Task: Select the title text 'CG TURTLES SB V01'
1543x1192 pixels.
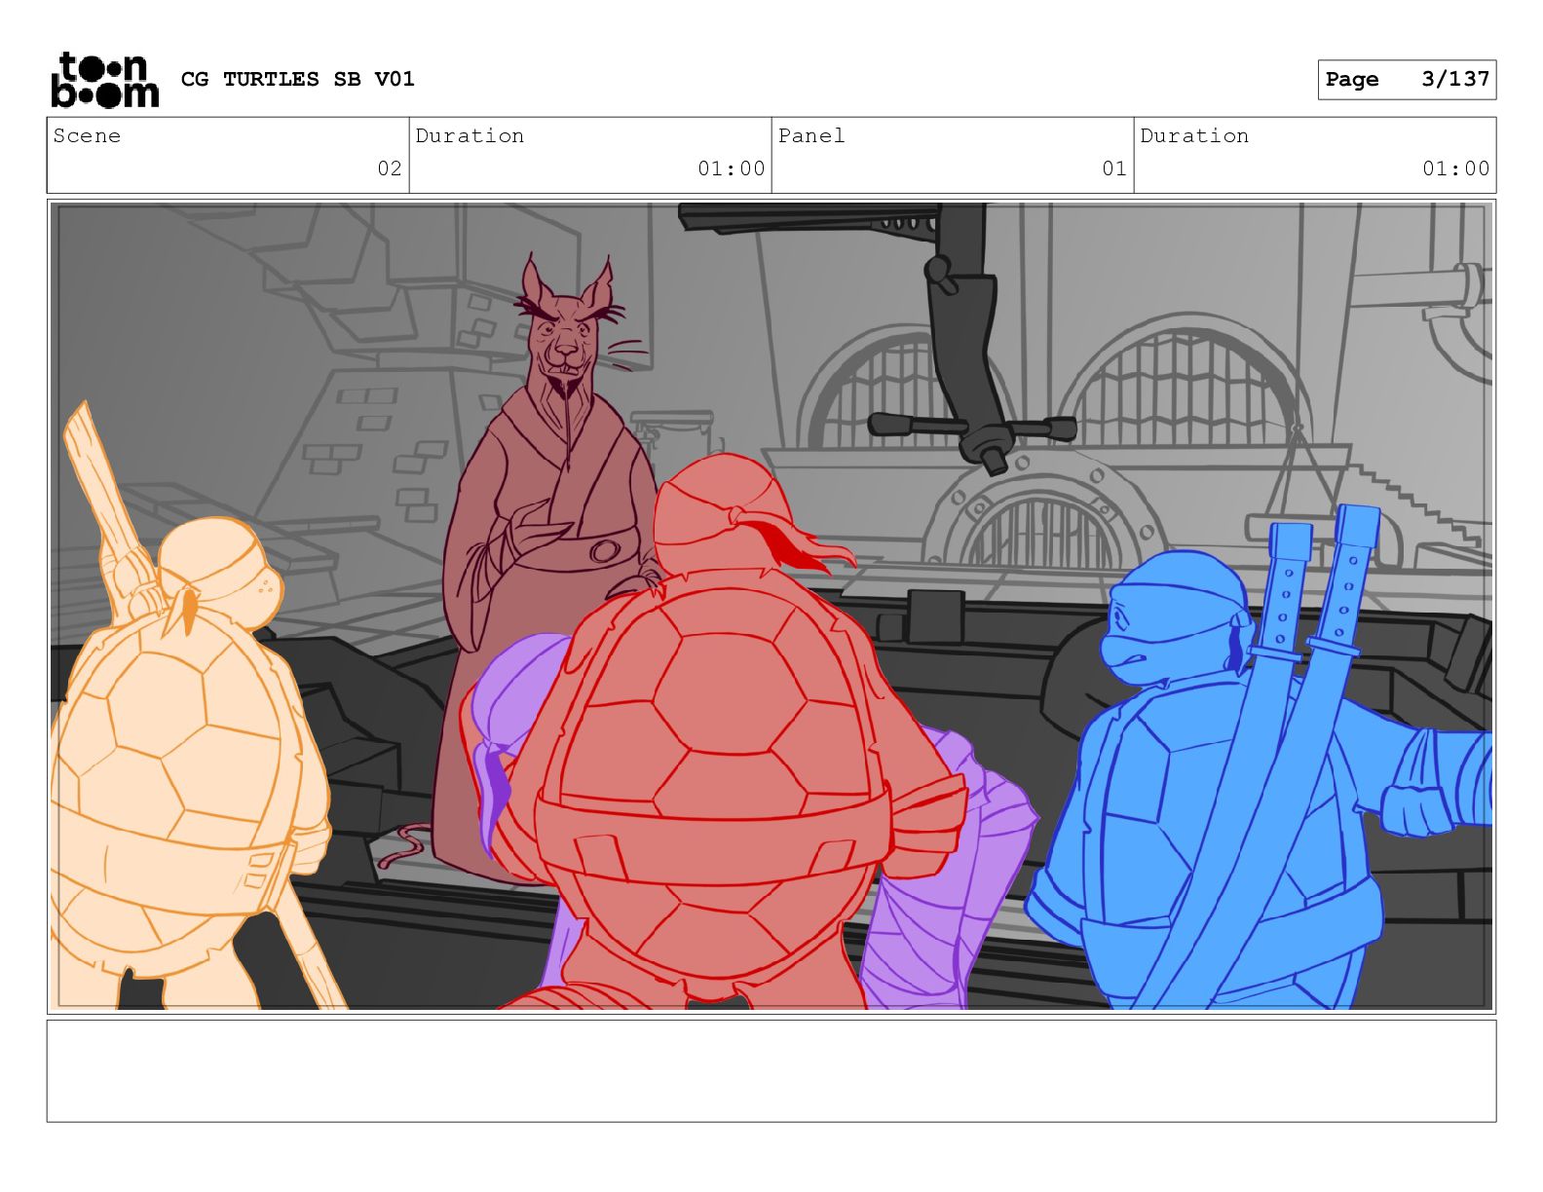Action: point(298,79)
